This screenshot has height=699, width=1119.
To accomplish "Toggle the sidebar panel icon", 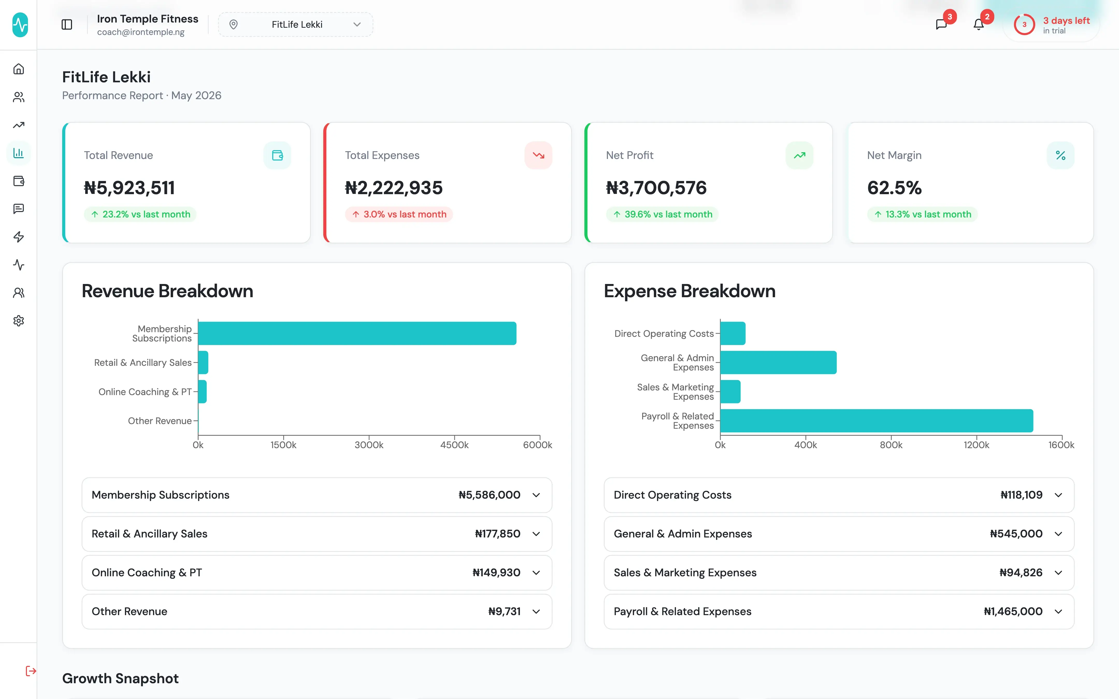I will pyautogui.click(x=67, y=25).
